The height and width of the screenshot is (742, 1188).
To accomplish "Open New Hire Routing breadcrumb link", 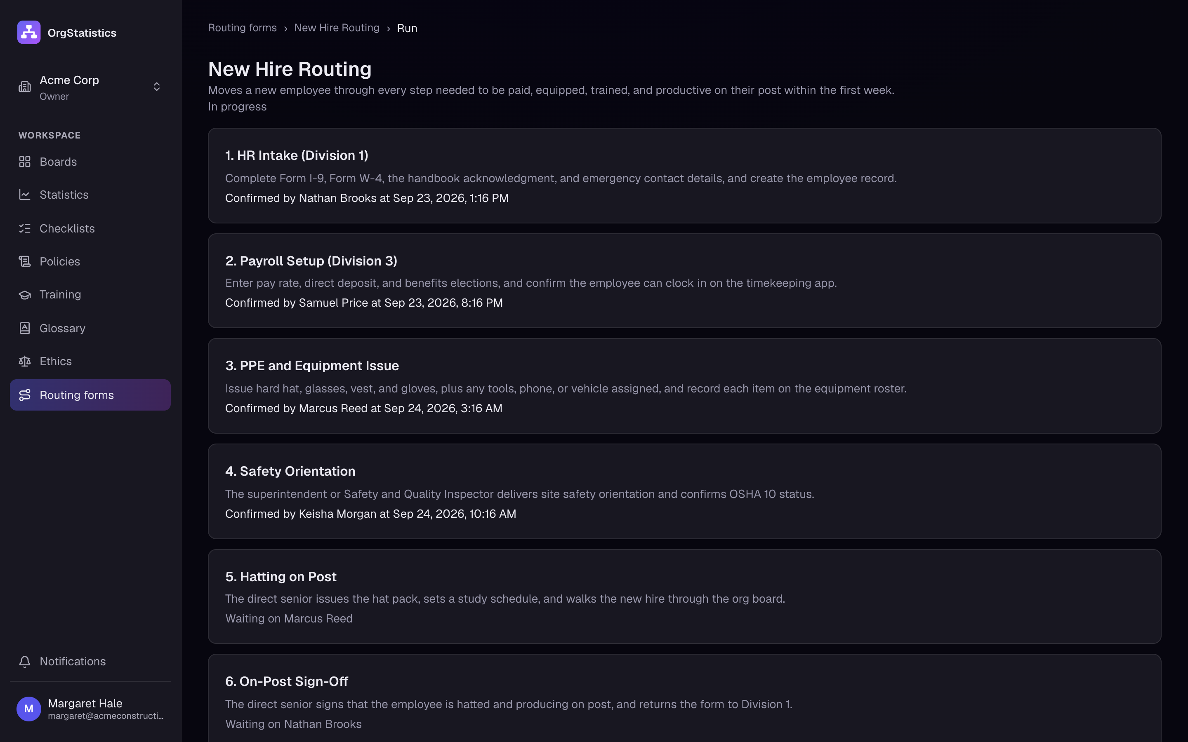I will pyautogui.click(x=337, y=28).
